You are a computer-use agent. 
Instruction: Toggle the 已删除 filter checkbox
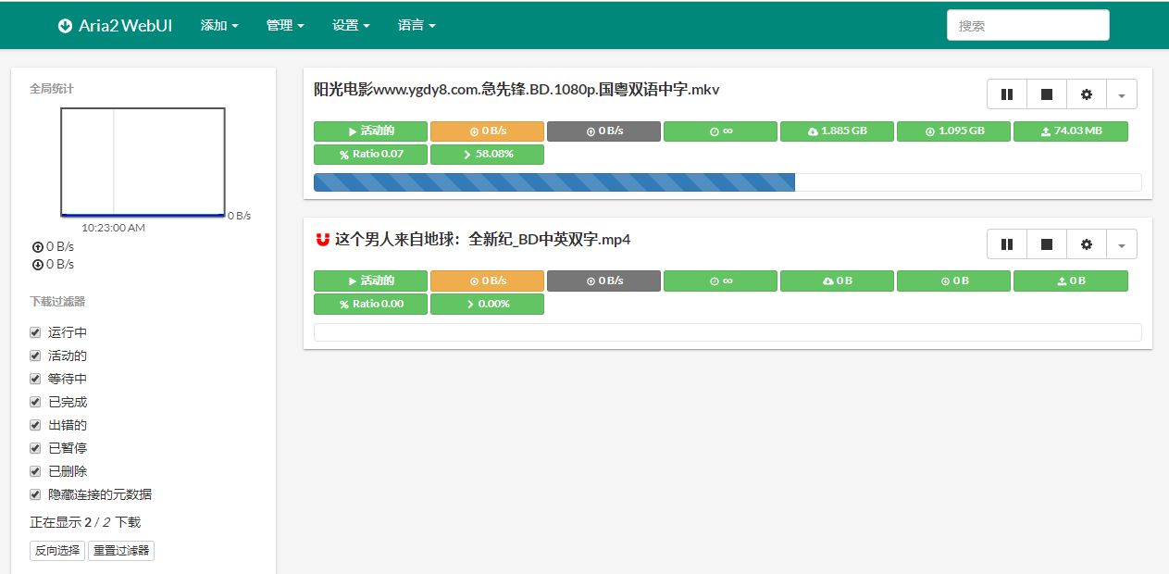click(x=35, y=471)
